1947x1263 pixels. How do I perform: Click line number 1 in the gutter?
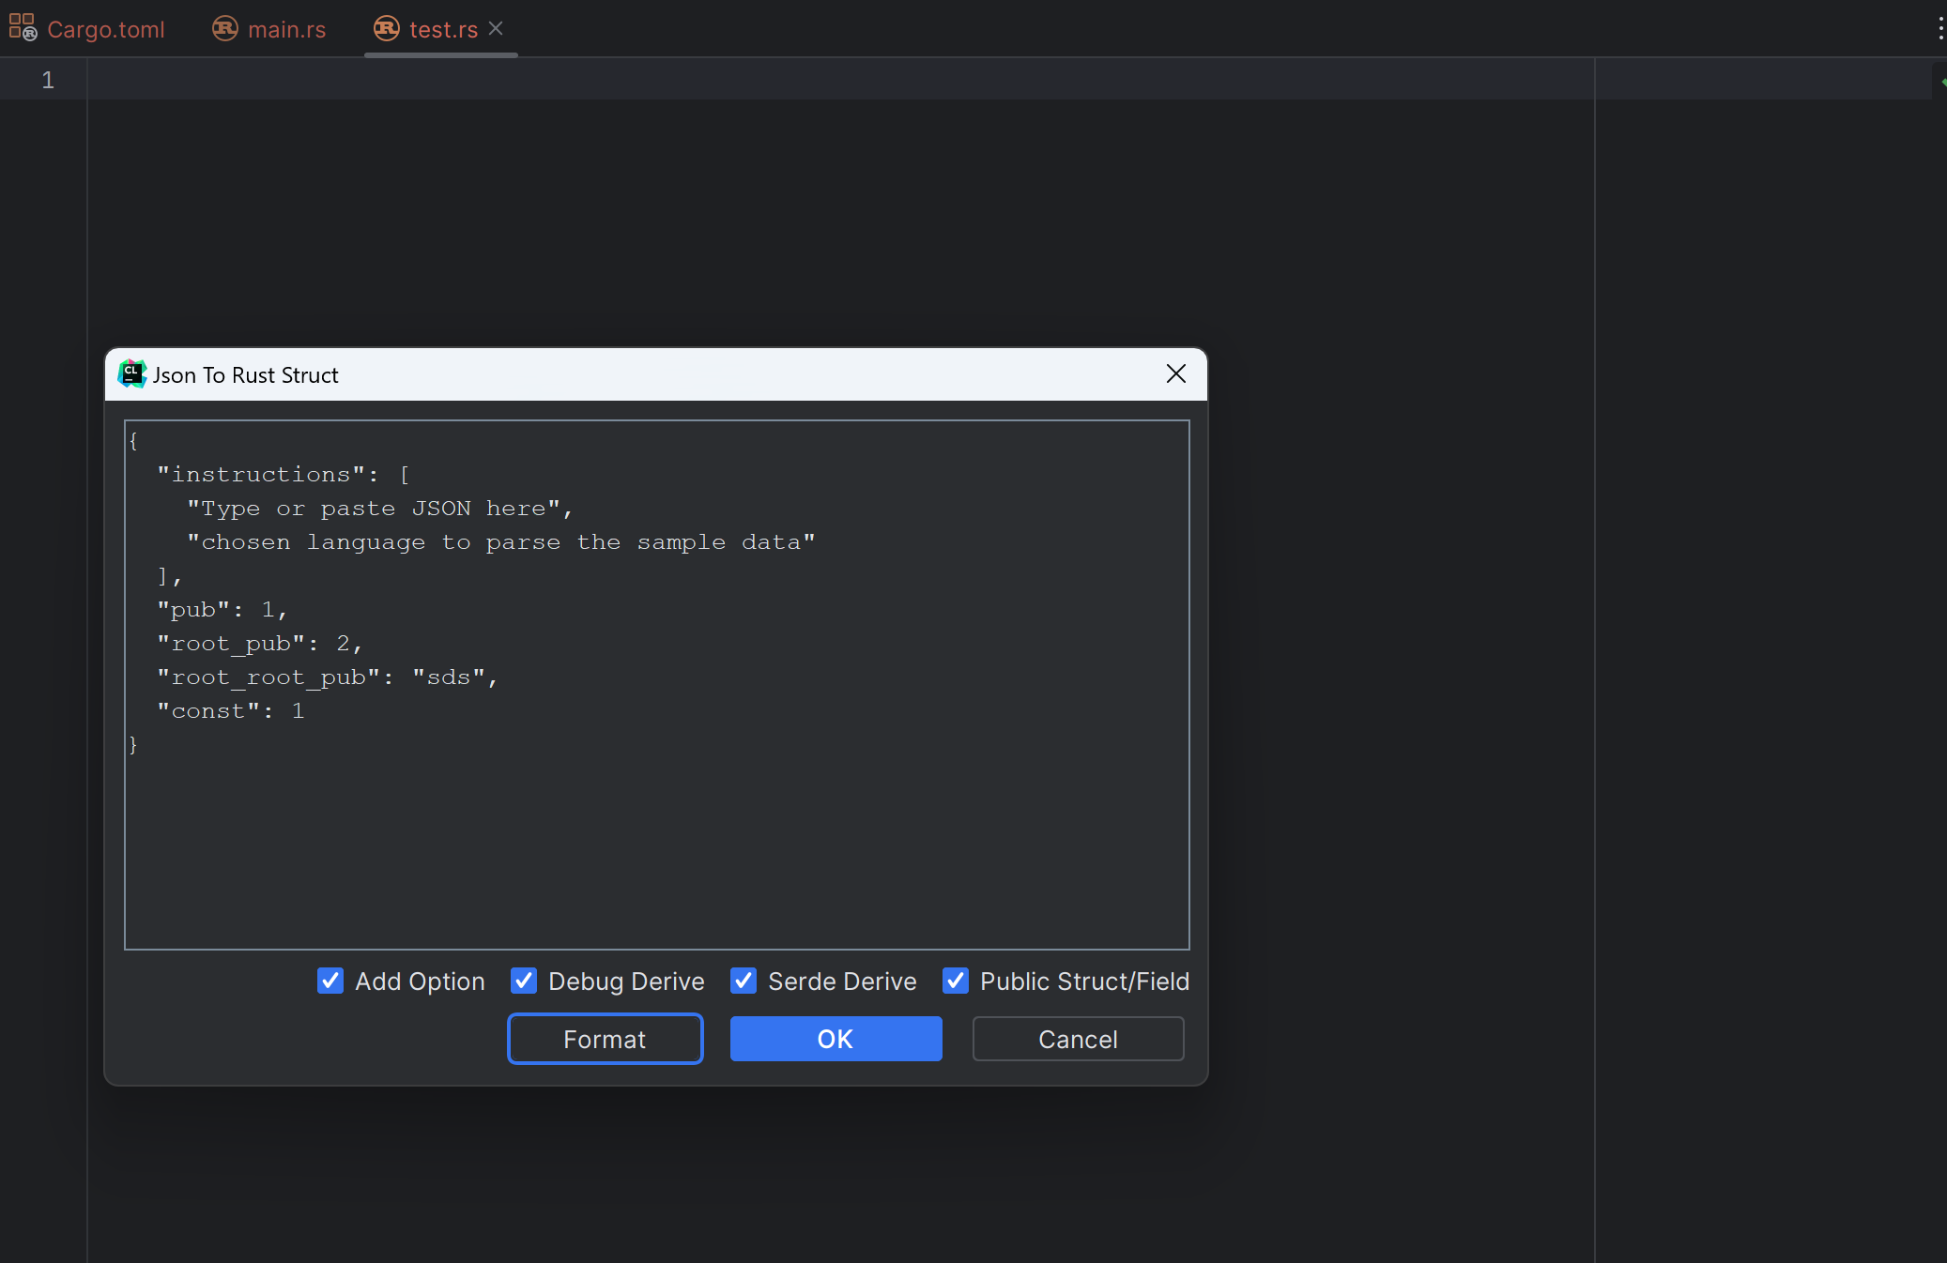(48, 81)
